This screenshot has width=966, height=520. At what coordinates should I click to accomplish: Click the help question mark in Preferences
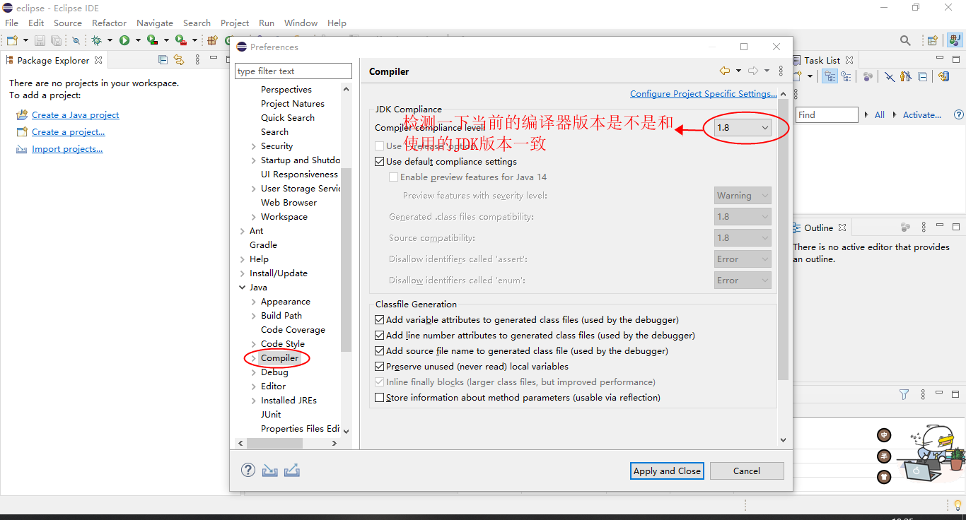[x=248, y=470]
